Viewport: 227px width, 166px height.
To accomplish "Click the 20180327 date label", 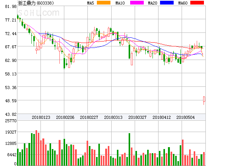I will 137,117.
